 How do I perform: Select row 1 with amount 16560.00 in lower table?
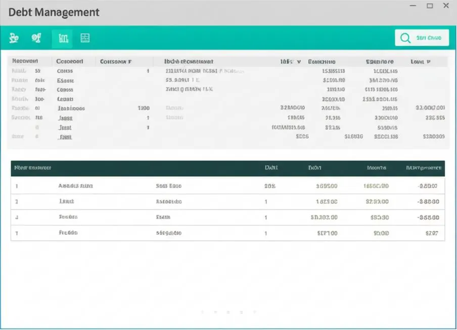[228, 186]
